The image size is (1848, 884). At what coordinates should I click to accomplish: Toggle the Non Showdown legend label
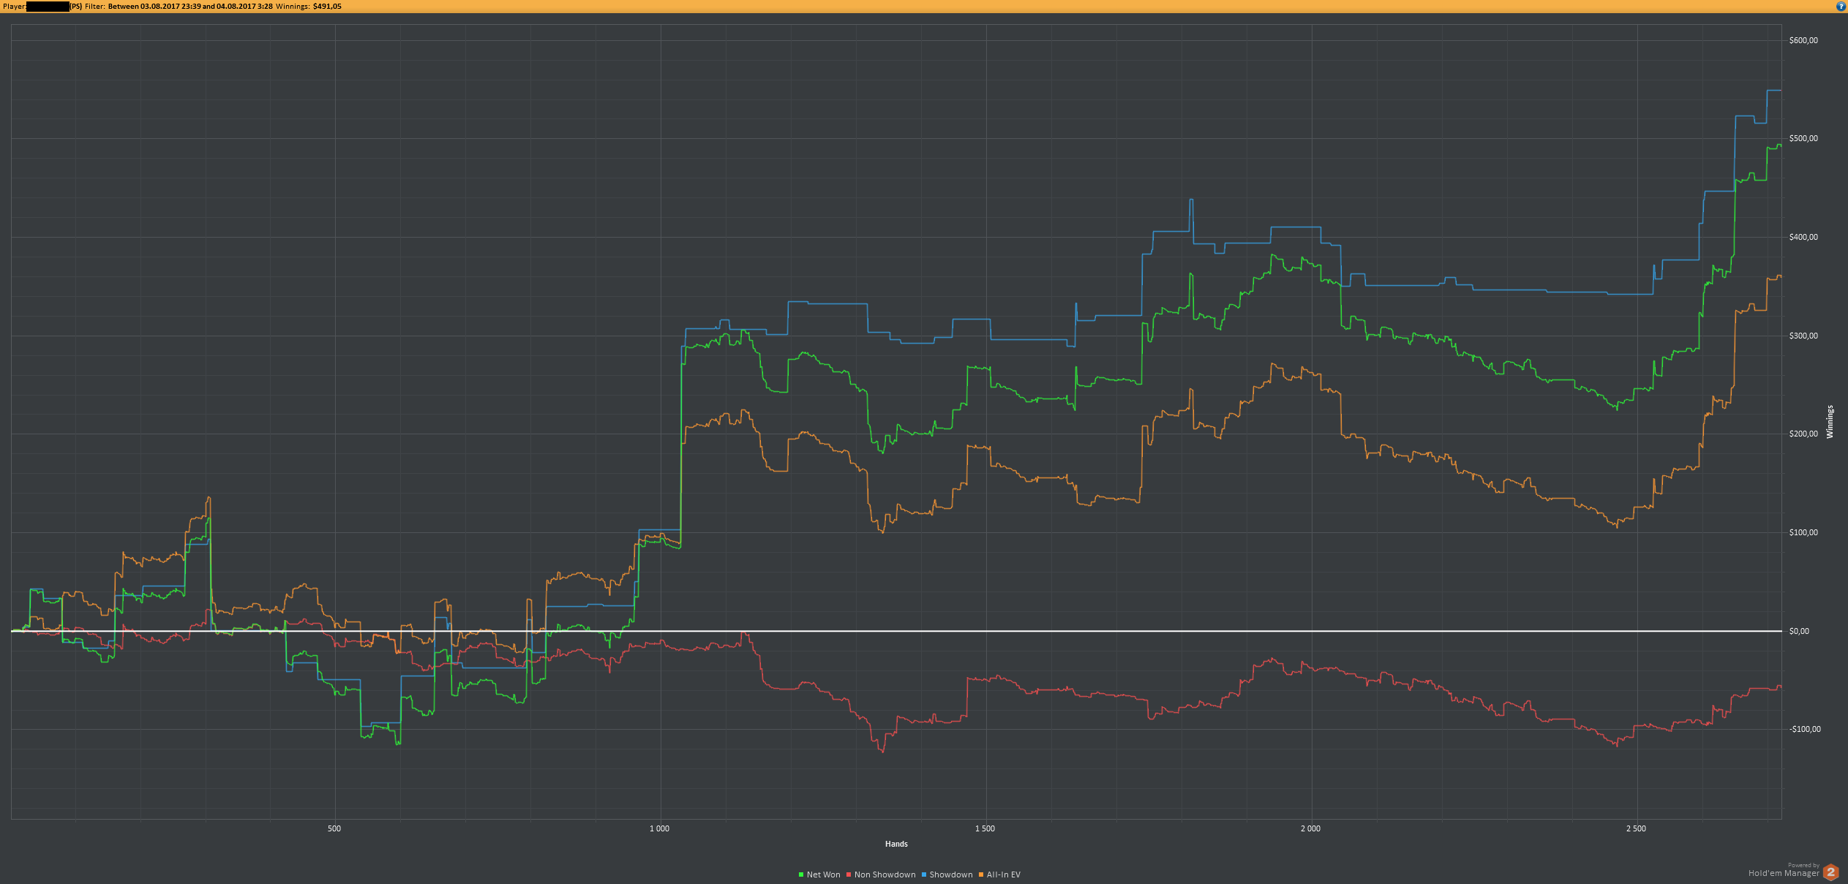click(884, 874)
